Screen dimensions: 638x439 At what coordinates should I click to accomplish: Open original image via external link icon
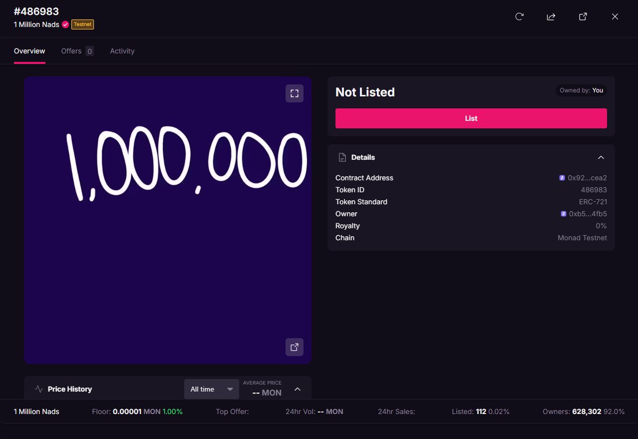[x=295, y=347]
